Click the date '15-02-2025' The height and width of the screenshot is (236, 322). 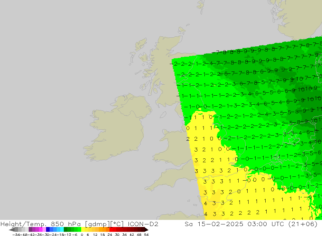[220, 224]
